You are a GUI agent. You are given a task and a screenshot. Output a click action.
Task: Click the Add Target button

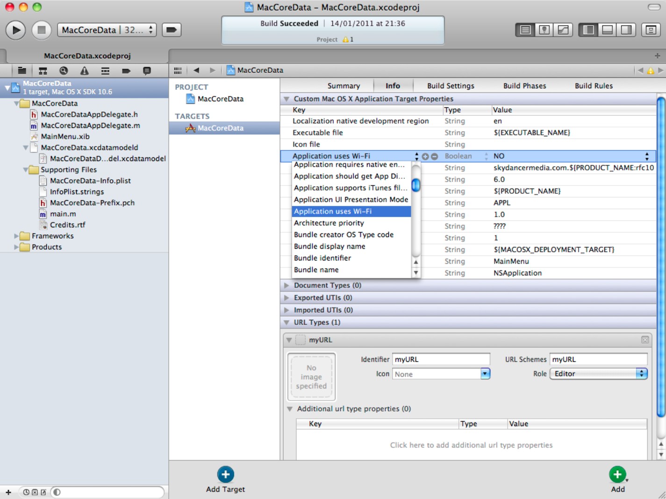tap(225, 480)
